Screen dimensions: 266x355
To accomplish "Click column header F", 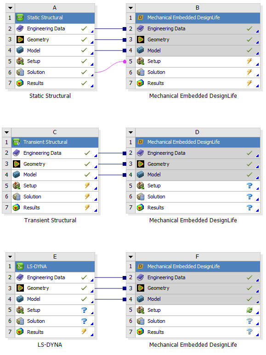I will click(198, 257).
